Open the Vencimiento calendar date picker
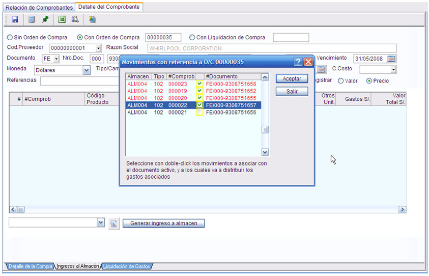The width and height of the screenshot is (429, 276). (391, 59)
